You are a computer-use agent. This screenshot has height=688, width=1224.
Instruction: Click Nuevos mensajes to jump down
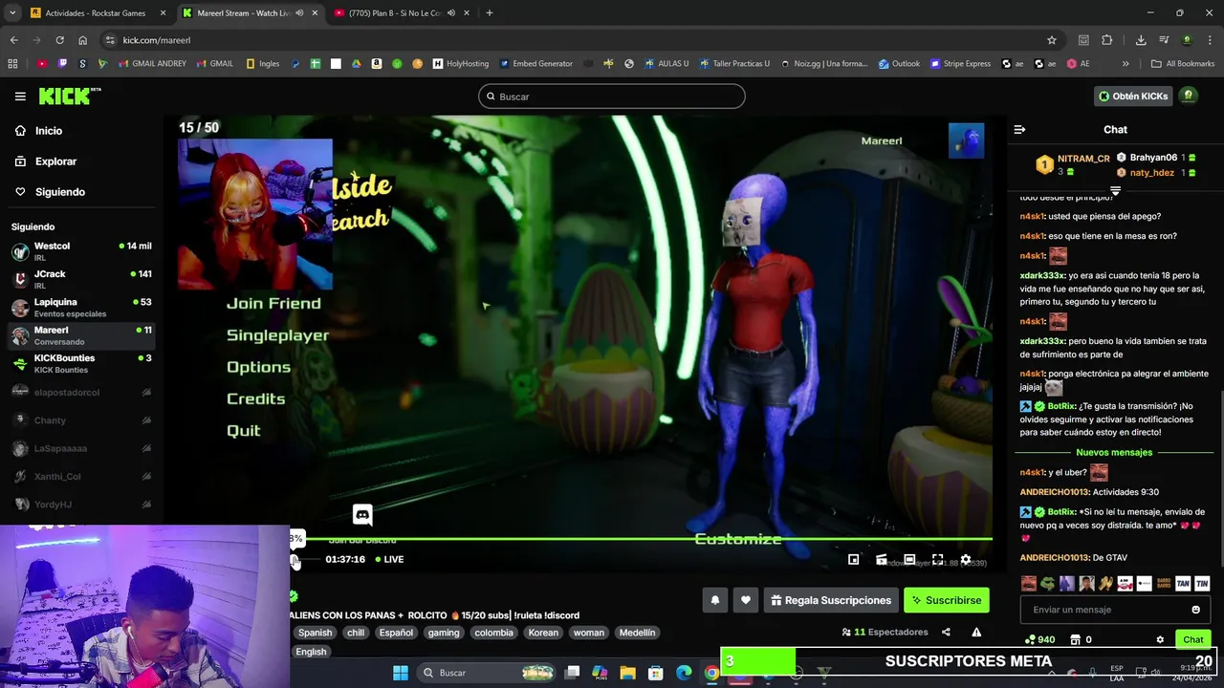click(x=1114, y=452)
